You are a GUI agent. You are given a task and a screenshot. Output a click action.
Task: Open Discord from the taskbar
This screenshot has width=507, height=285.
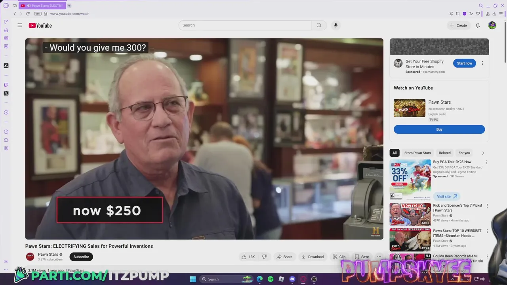pos(292,279)
